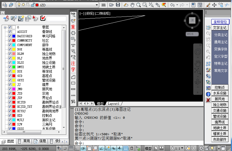The image size is (232, 151).
Task: Open the Redo history dropdown arrow
Action: [187, 5]
